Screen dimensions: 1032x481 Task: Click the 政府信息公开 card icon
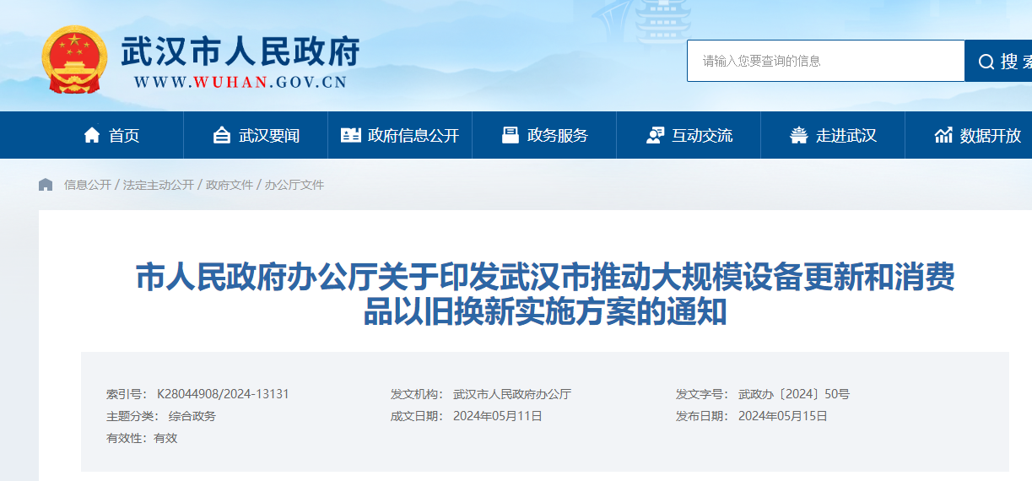pos(350,135)
